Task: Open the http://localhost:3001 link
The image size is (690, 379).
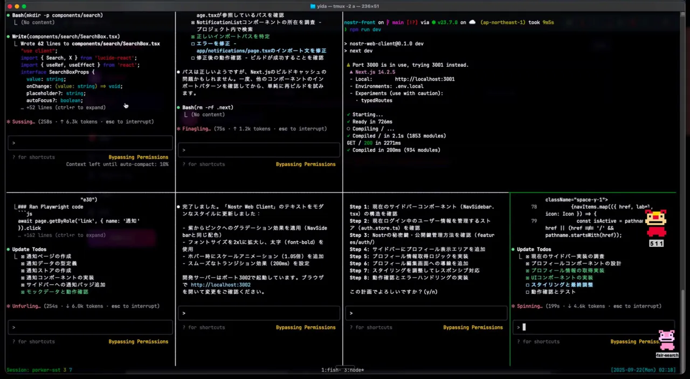Action: click(424, 79)
